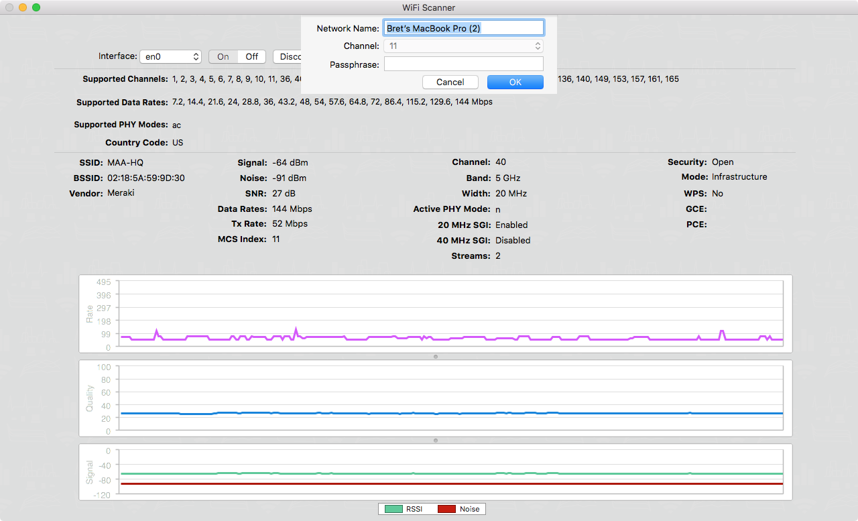This screenshot has width=858, height=521.
Task: Click the Network Name text field
Action: 463,28
